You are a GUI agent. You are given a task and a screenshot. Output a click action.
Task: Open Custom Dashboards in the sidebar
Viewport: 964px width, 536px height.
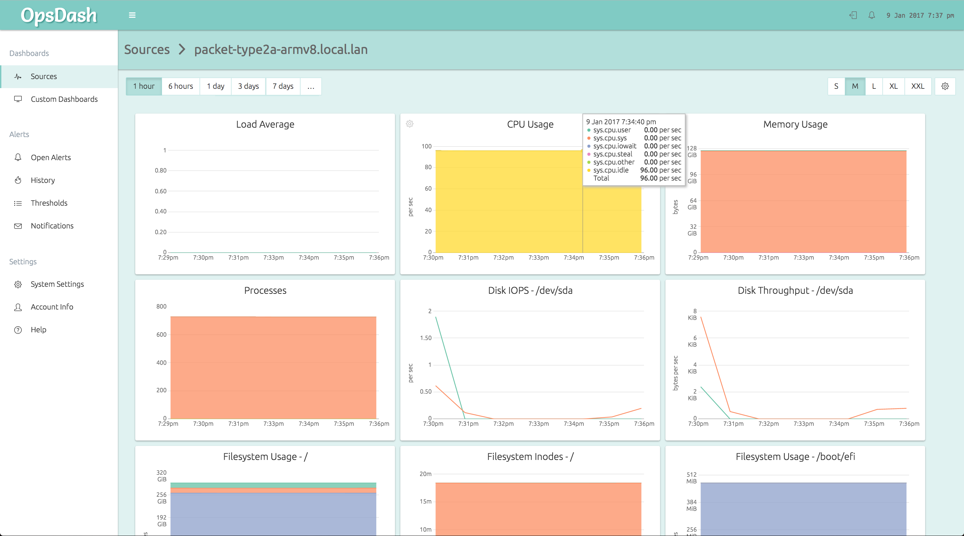(x=59, y=99)
